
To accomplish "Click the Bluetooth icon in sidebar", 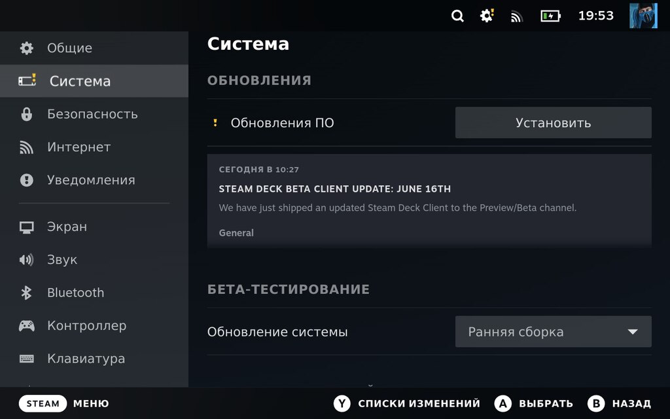I will click(x=26, y=293).
